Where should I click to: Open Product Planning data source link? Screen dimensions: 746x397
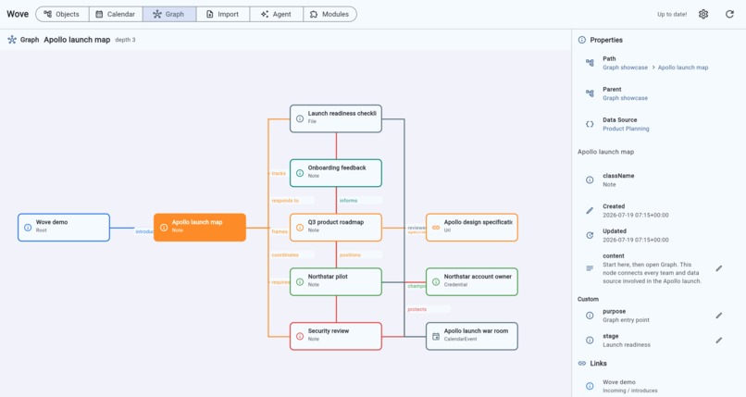[x=626, y=129]
